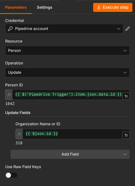This screenshot has height=186, width=135.
Task: Open the Settings tab
Action: 44,7
